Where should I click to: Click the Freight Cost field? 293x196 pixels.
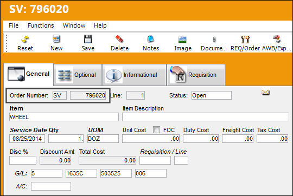(x=238, y=139)
